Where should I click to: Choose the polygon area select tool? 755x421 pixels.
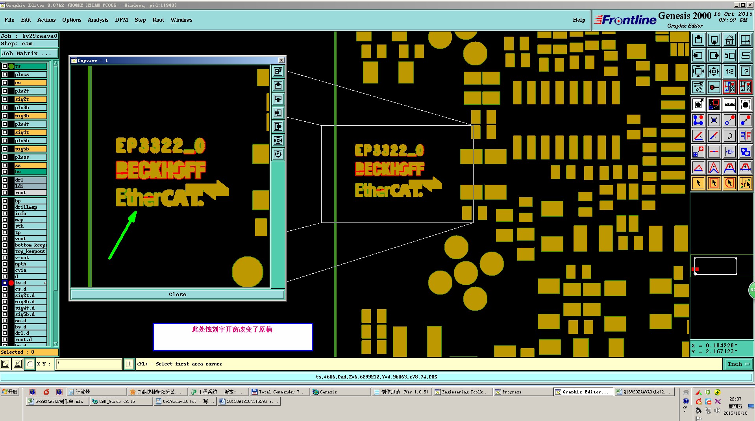[x=730, y=183]
